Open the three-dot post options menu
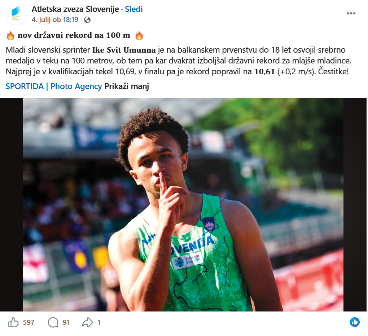 (351, 13)
